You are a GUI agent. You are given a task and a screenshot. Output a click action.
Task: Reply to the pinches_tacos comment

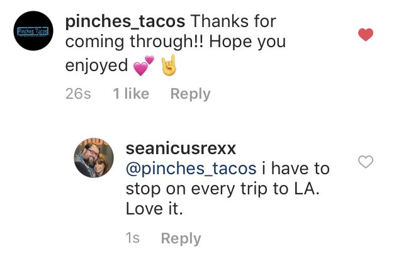click(190, 94)
